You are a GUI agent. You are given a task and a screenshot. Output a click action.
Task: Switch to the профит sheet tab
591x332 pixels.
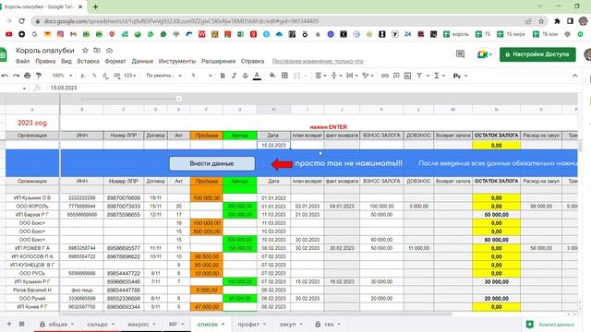251,324
